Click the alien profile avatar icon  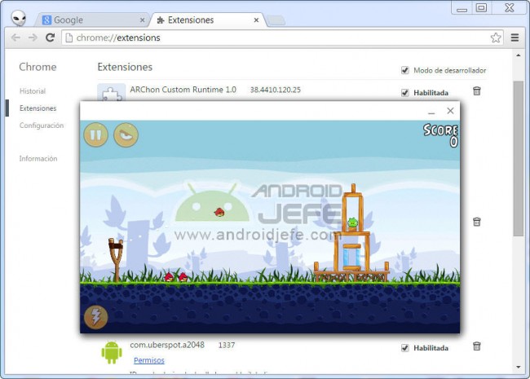coord(19,18)
